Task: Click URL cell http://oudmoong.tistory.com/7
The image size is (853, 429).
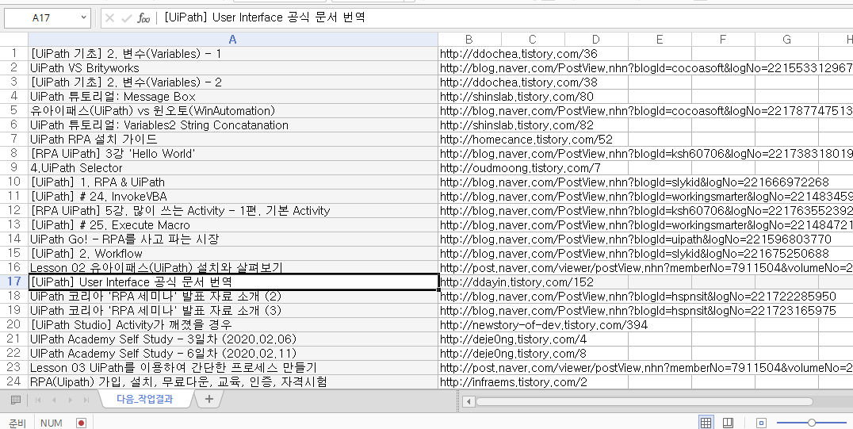Action: point(469,167)
